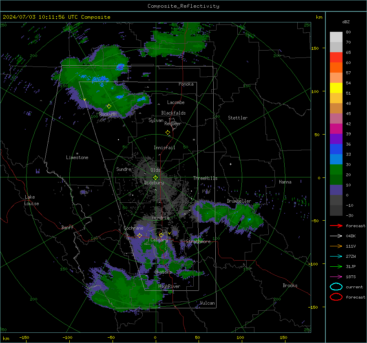Click the Brooks town label
The height and width of the screenshot is (343, 367).
(290, 285)
